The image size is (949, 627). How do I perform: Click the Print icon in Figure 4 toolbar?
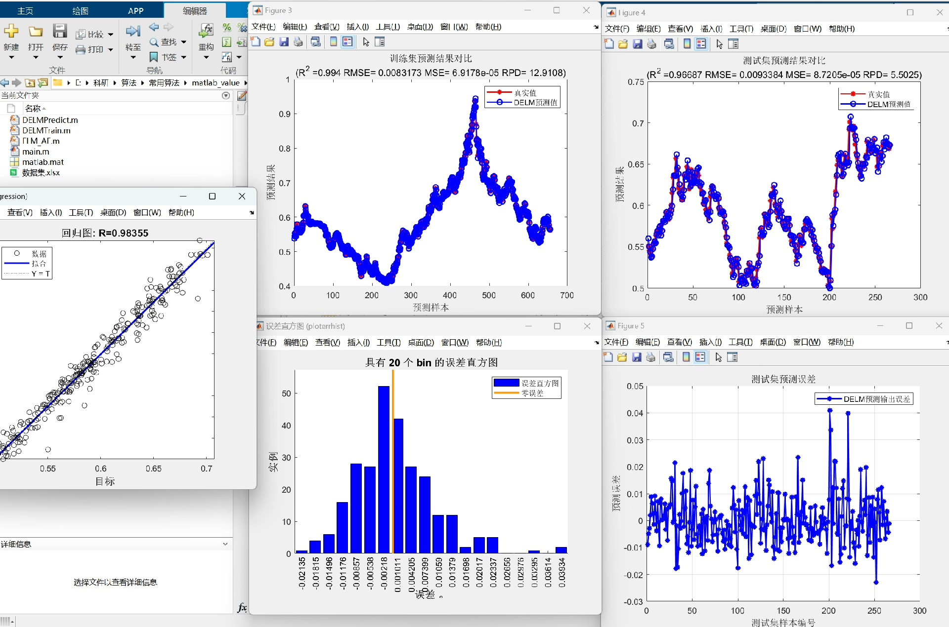click(x=652, y=44)
